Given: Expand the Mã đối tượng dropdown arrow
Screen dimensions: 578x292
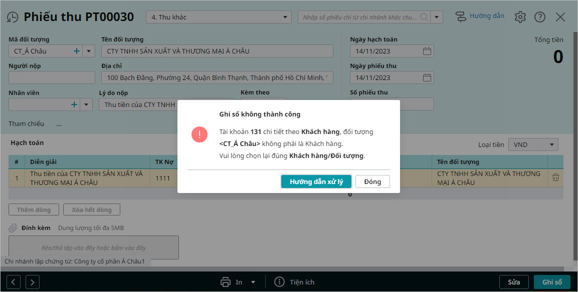Looking at the screenshot, I should click(x=89, y=51).
